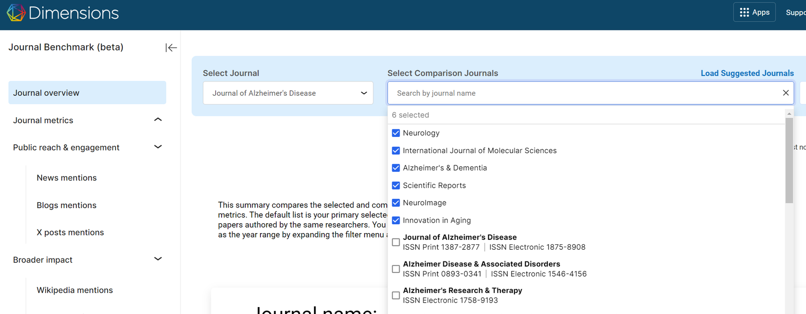
Task: Click Load Suggested Journals link
Action: (747, 73)
